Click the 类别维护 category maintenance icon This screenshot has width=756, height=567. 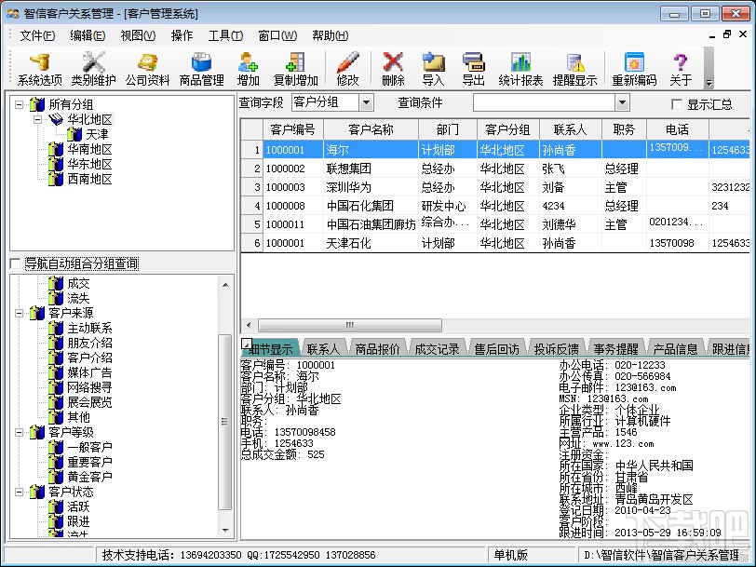tap(94, 68)
